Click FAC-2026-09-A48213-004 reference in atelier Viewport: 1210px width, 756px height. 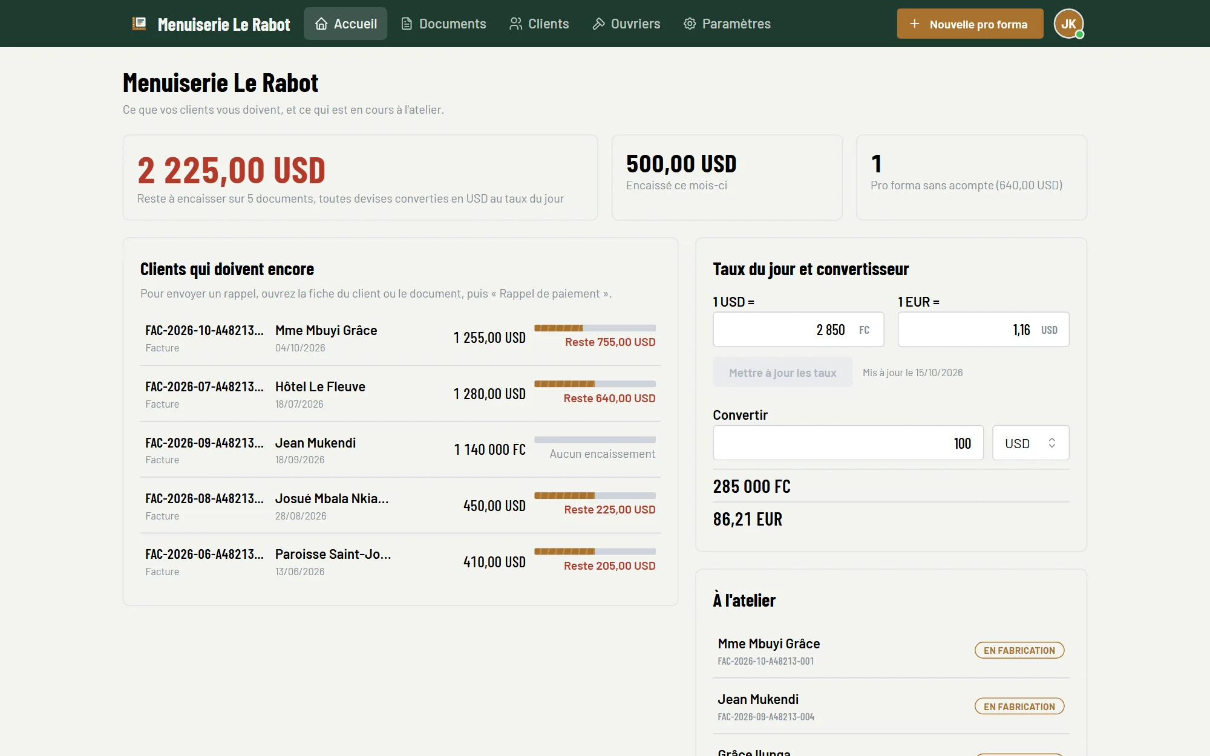(766, 717)
